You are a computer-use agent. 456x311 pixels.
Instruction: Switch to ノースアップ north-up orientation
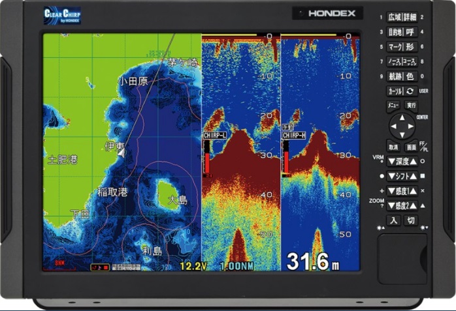click(394, 61)
